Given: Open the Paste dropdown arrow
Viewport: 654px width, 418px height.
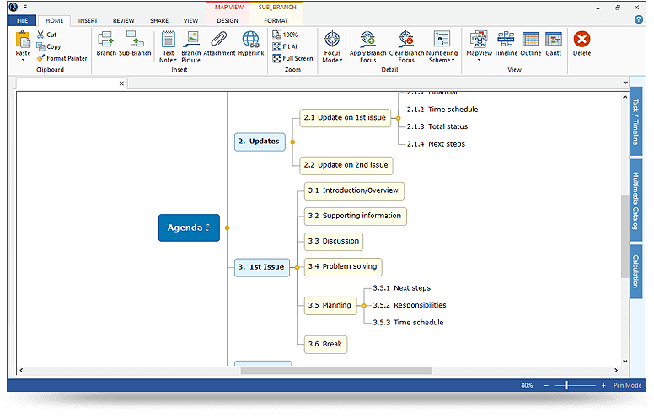Looking at the screenshot, I should [x=23, y=60].
